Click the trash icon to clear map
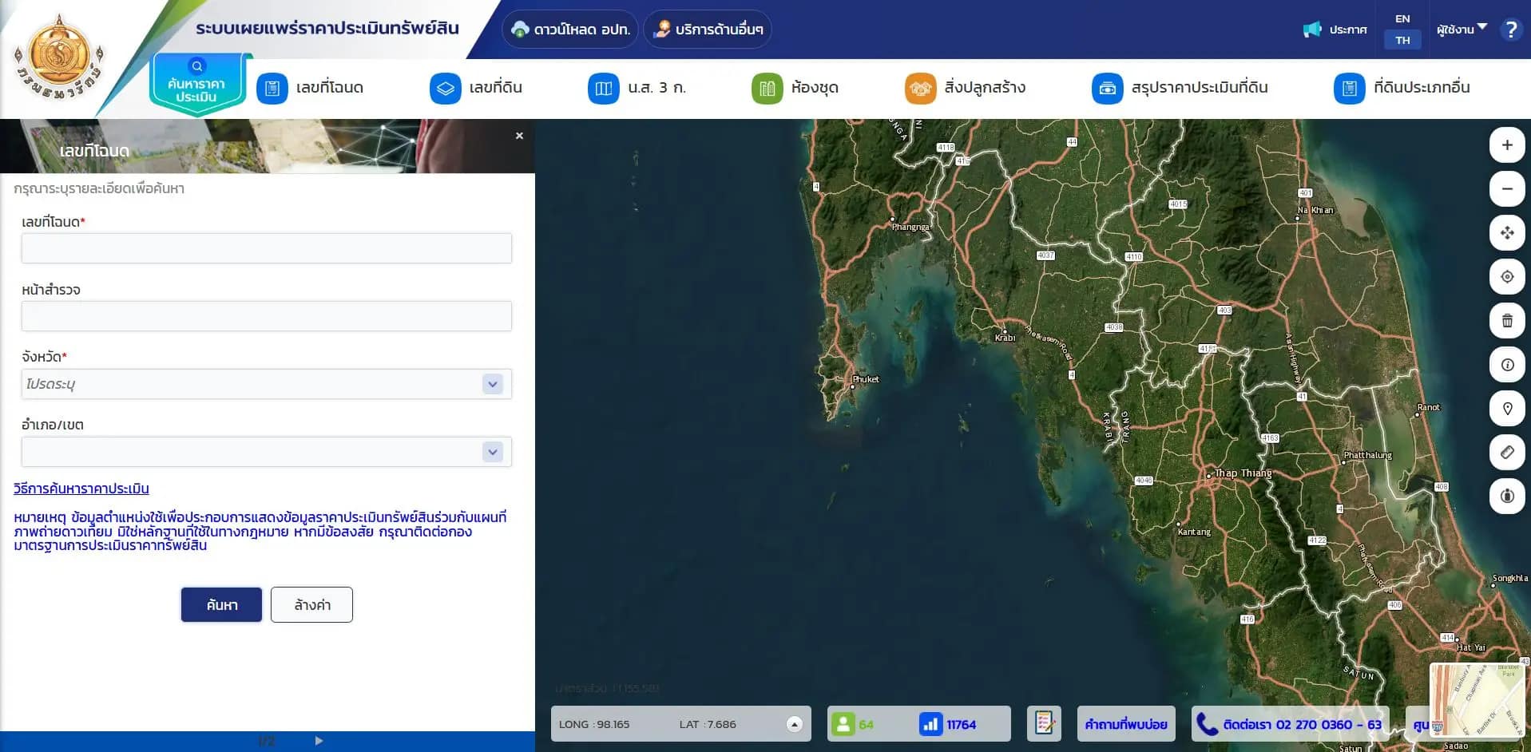1531x752 pixels. (1507, 321)
